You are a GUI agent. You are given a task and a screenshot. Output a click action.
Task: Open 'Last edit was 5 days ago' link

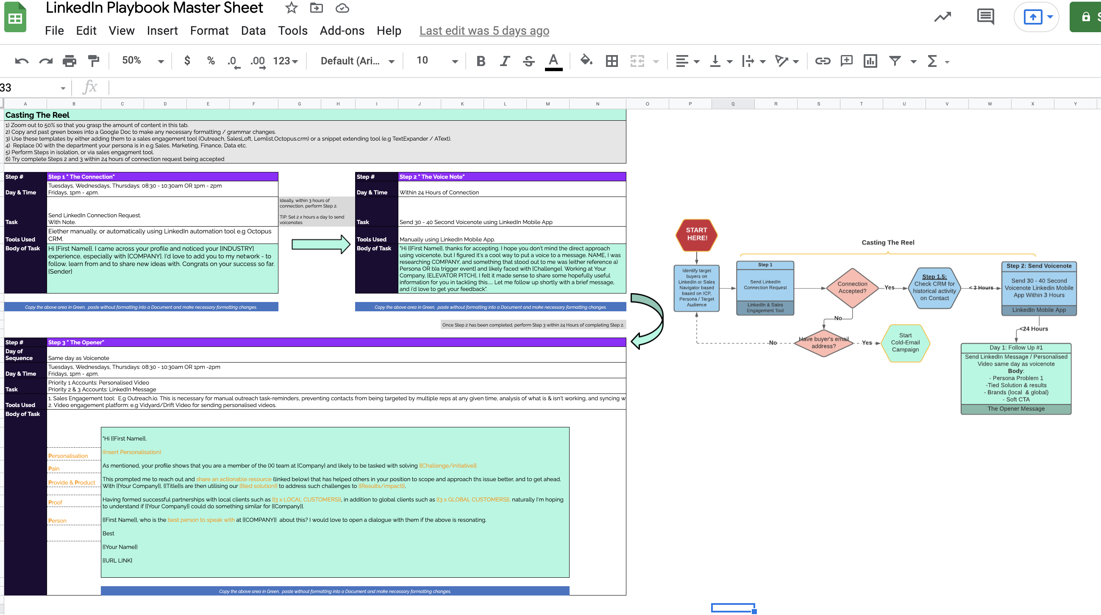click(x=484, y=31)
